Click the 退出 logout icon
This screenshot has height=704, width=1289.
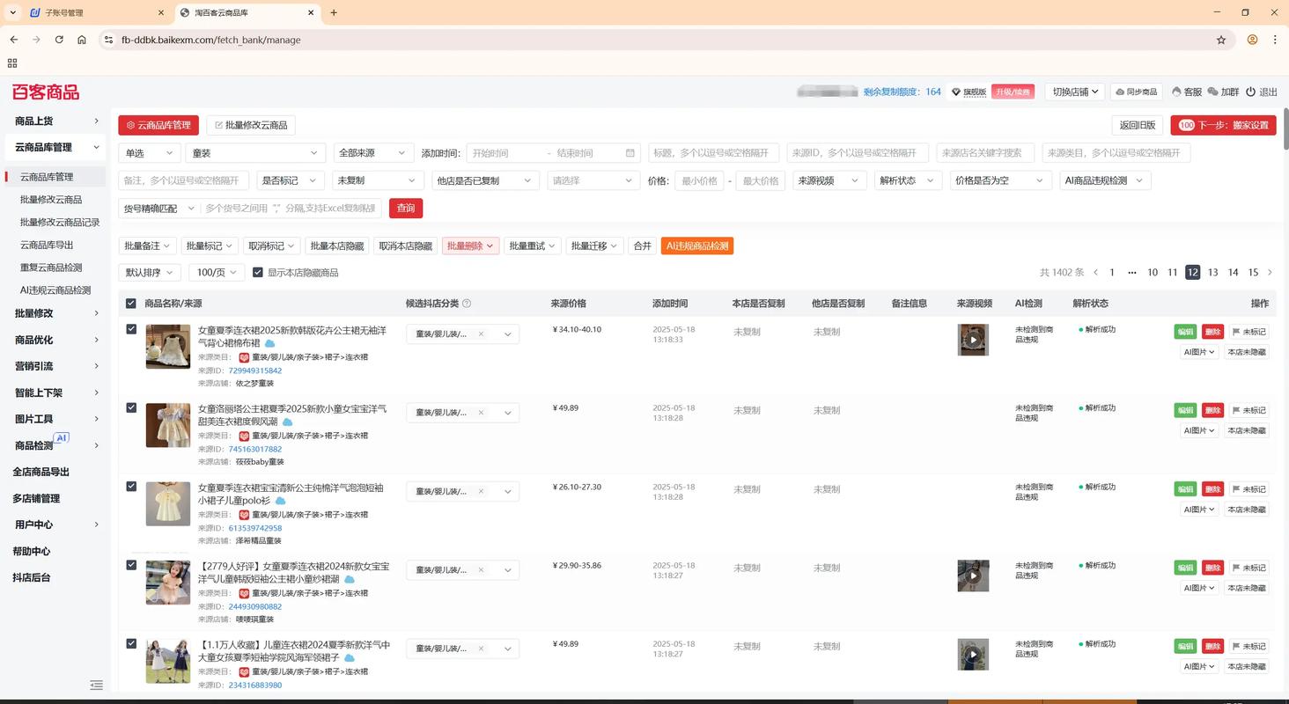pos(1251,92)
